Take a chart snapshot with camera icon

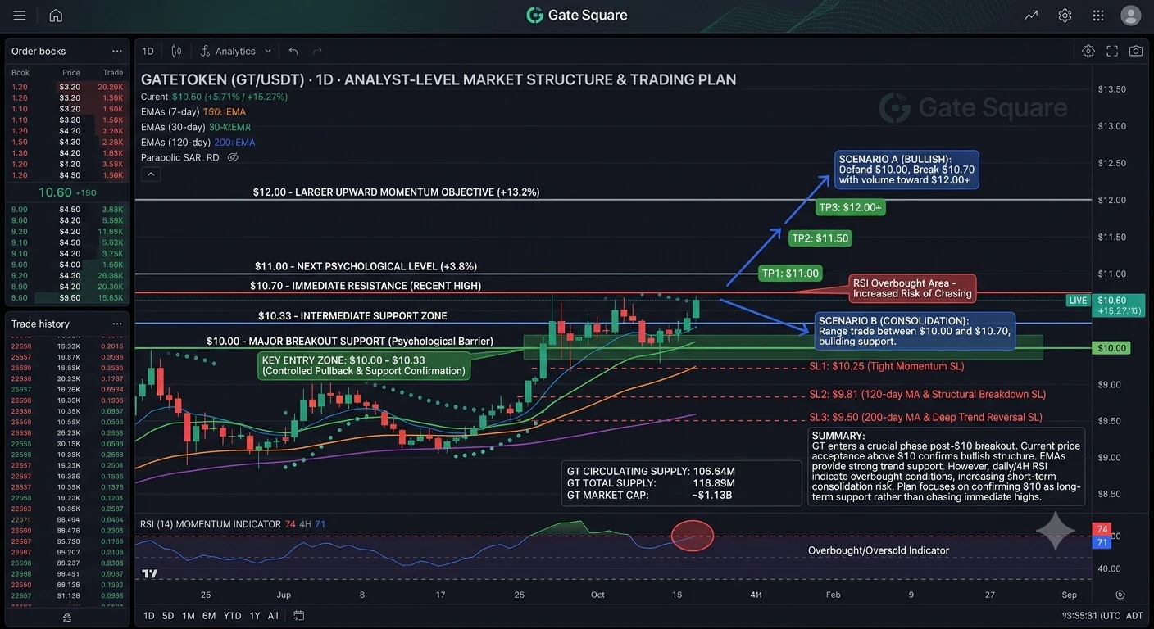tap(1136, 51)
